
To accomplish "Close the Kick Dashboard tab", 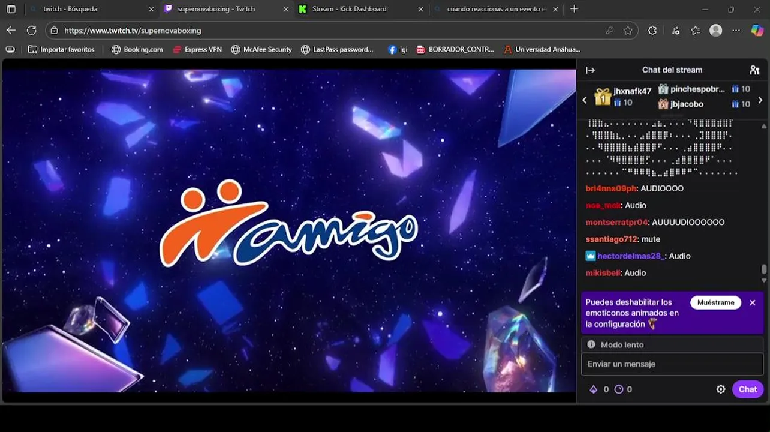I will click(x=420, y=9).
